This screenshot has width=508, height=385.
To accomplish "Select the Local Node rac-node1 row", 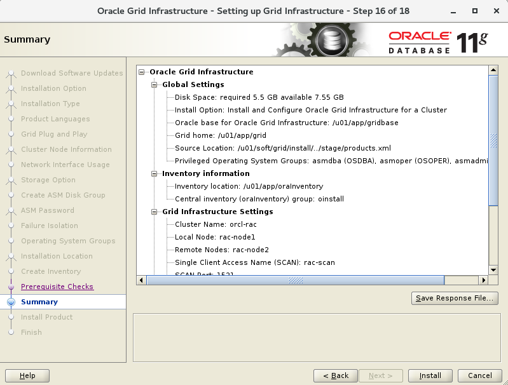I will (215, 237).
